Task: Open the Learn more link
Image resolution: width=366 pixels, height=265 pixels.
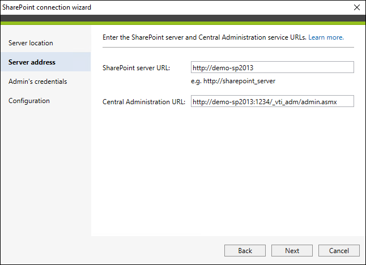Action: coord(326,37)
